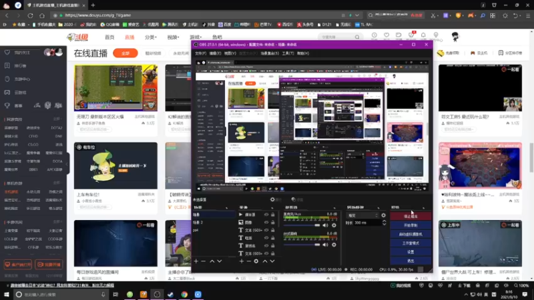The height and width of the screenshot is (300, 534).
Task: Click OBS stop streaming red button
Action: [411, 216]
